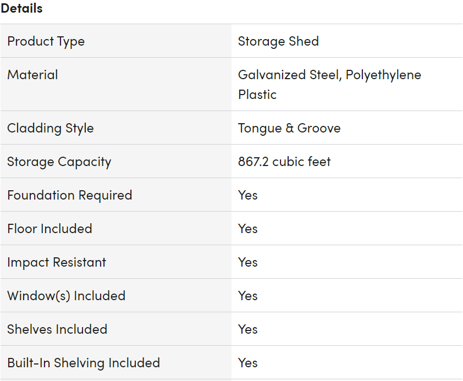Viewport: 463px width, 381px height.
Task: Click the Storage Shed value
Action: pyautogui.click(x=278, y=41)
